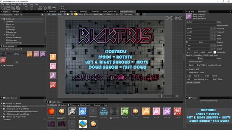
Task: Expand Terrain.agk Project Media folder
Action: coord(1,117)
